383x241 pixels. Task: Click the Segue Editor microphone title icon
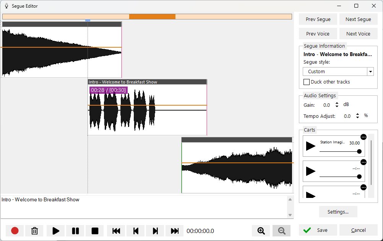click(x=6, y=6)
